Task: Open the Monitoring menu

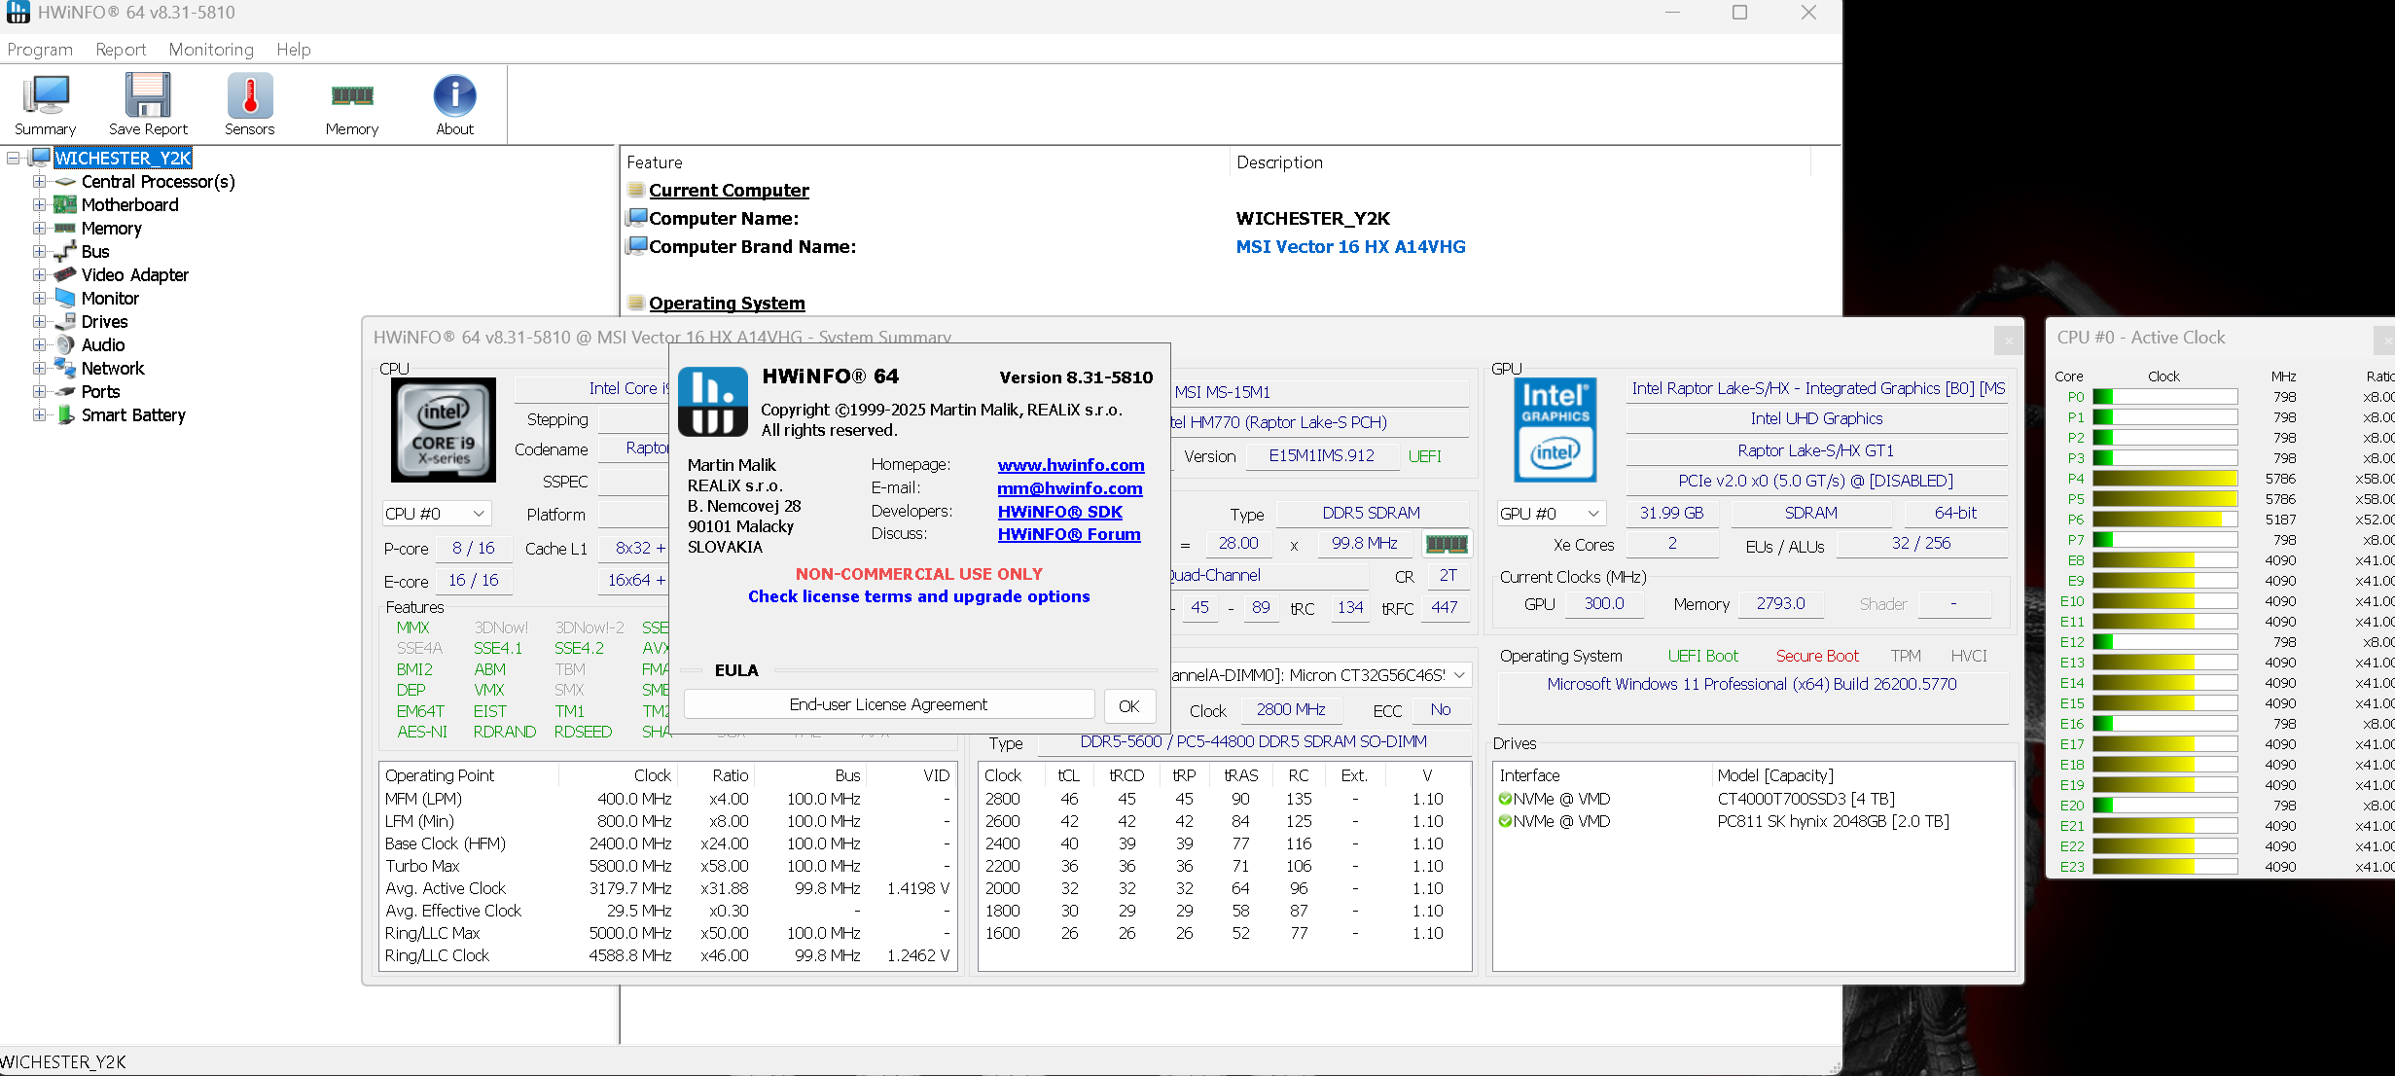Action: coord(211,50)
